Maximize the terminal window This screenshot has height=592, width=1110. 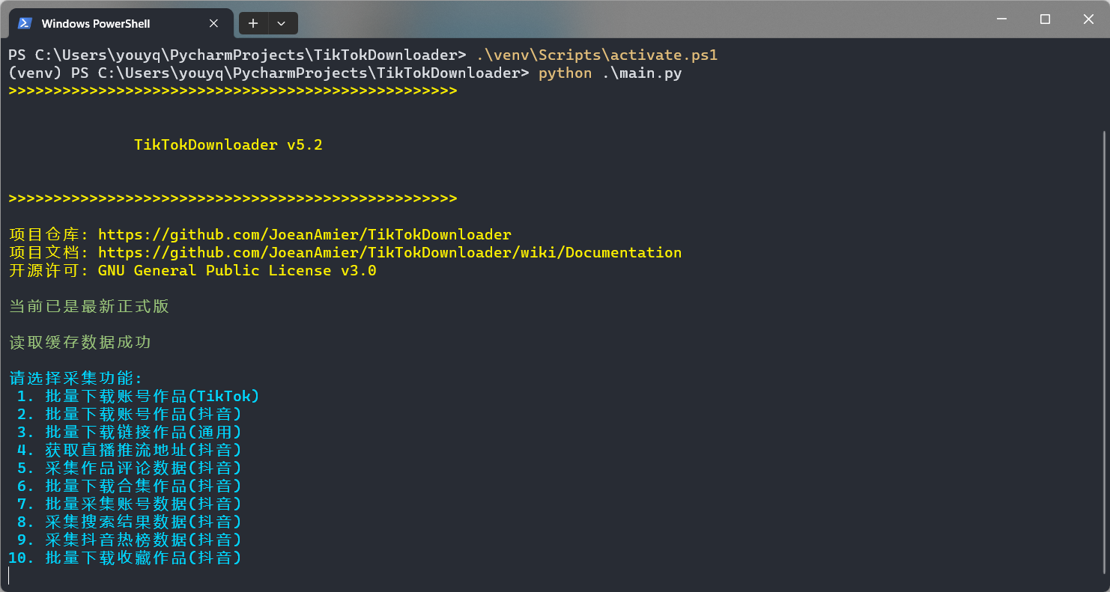click(x=1045, y=19)
